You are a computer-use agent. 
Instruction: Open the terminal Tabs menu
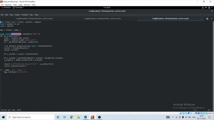(x=31, y=15)
